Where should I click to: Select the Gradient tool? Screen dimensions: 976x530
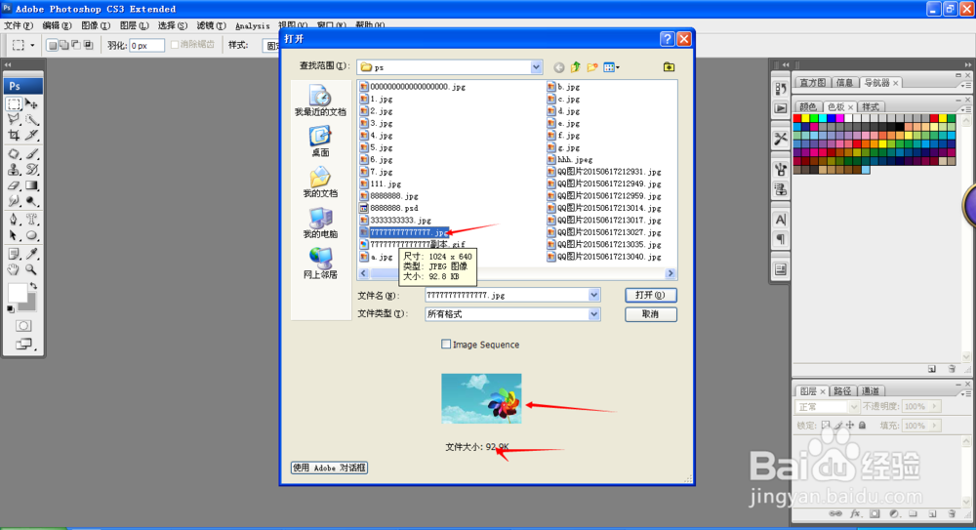click(x=32, y=185)
